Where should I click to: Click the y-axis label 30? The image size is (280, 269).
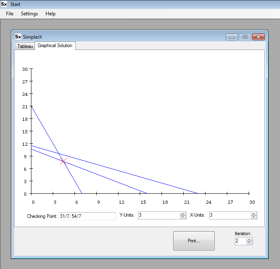click(x=25, y=69)
